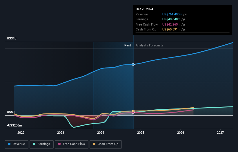Click the Revenue row label in tooltip

pyautogui.click(x=142, y=14)
